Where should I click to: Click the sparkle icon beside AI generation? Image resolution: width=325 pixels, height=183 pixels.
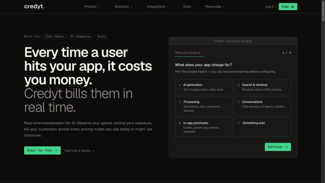[x=180, y=85]
